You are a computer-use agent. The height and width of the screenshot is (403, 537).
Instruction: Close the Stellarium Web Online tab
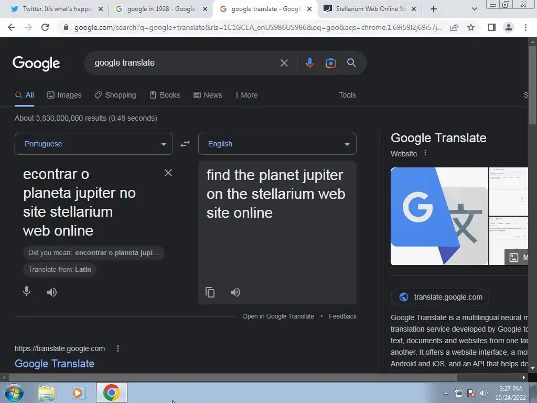coord(414,9)
